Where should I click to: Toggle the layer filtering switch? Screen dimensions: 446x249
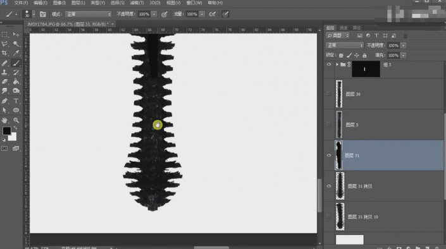tap(406, 36)
